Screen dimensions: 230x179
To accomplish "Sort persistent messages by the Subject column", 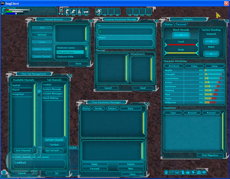I will pyautogui.click(x=112, y=108).
